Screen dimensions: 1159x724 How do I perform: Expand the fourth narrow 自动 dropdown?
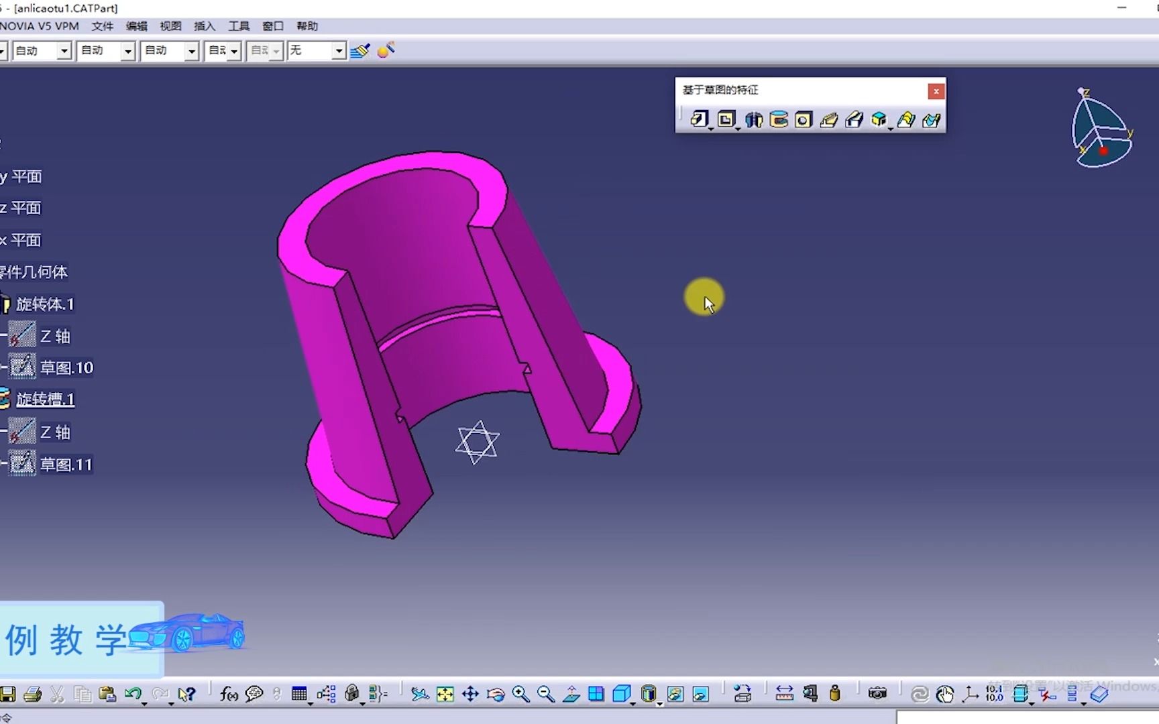pos(234,51)
